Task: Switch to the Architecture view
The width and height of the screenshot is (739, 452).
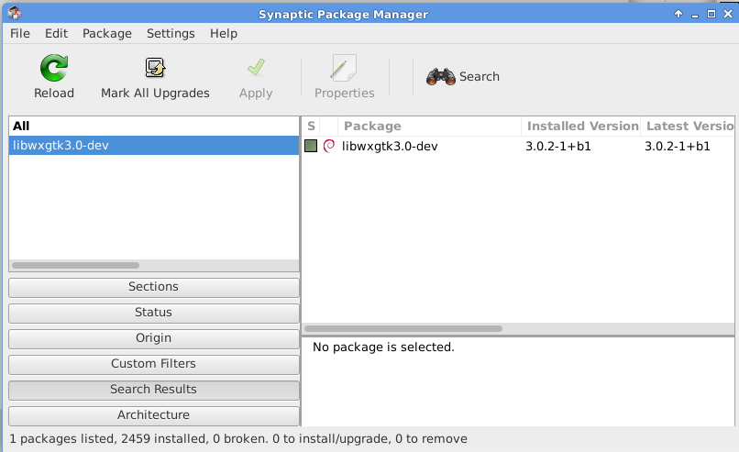Action: pos(154,415)
